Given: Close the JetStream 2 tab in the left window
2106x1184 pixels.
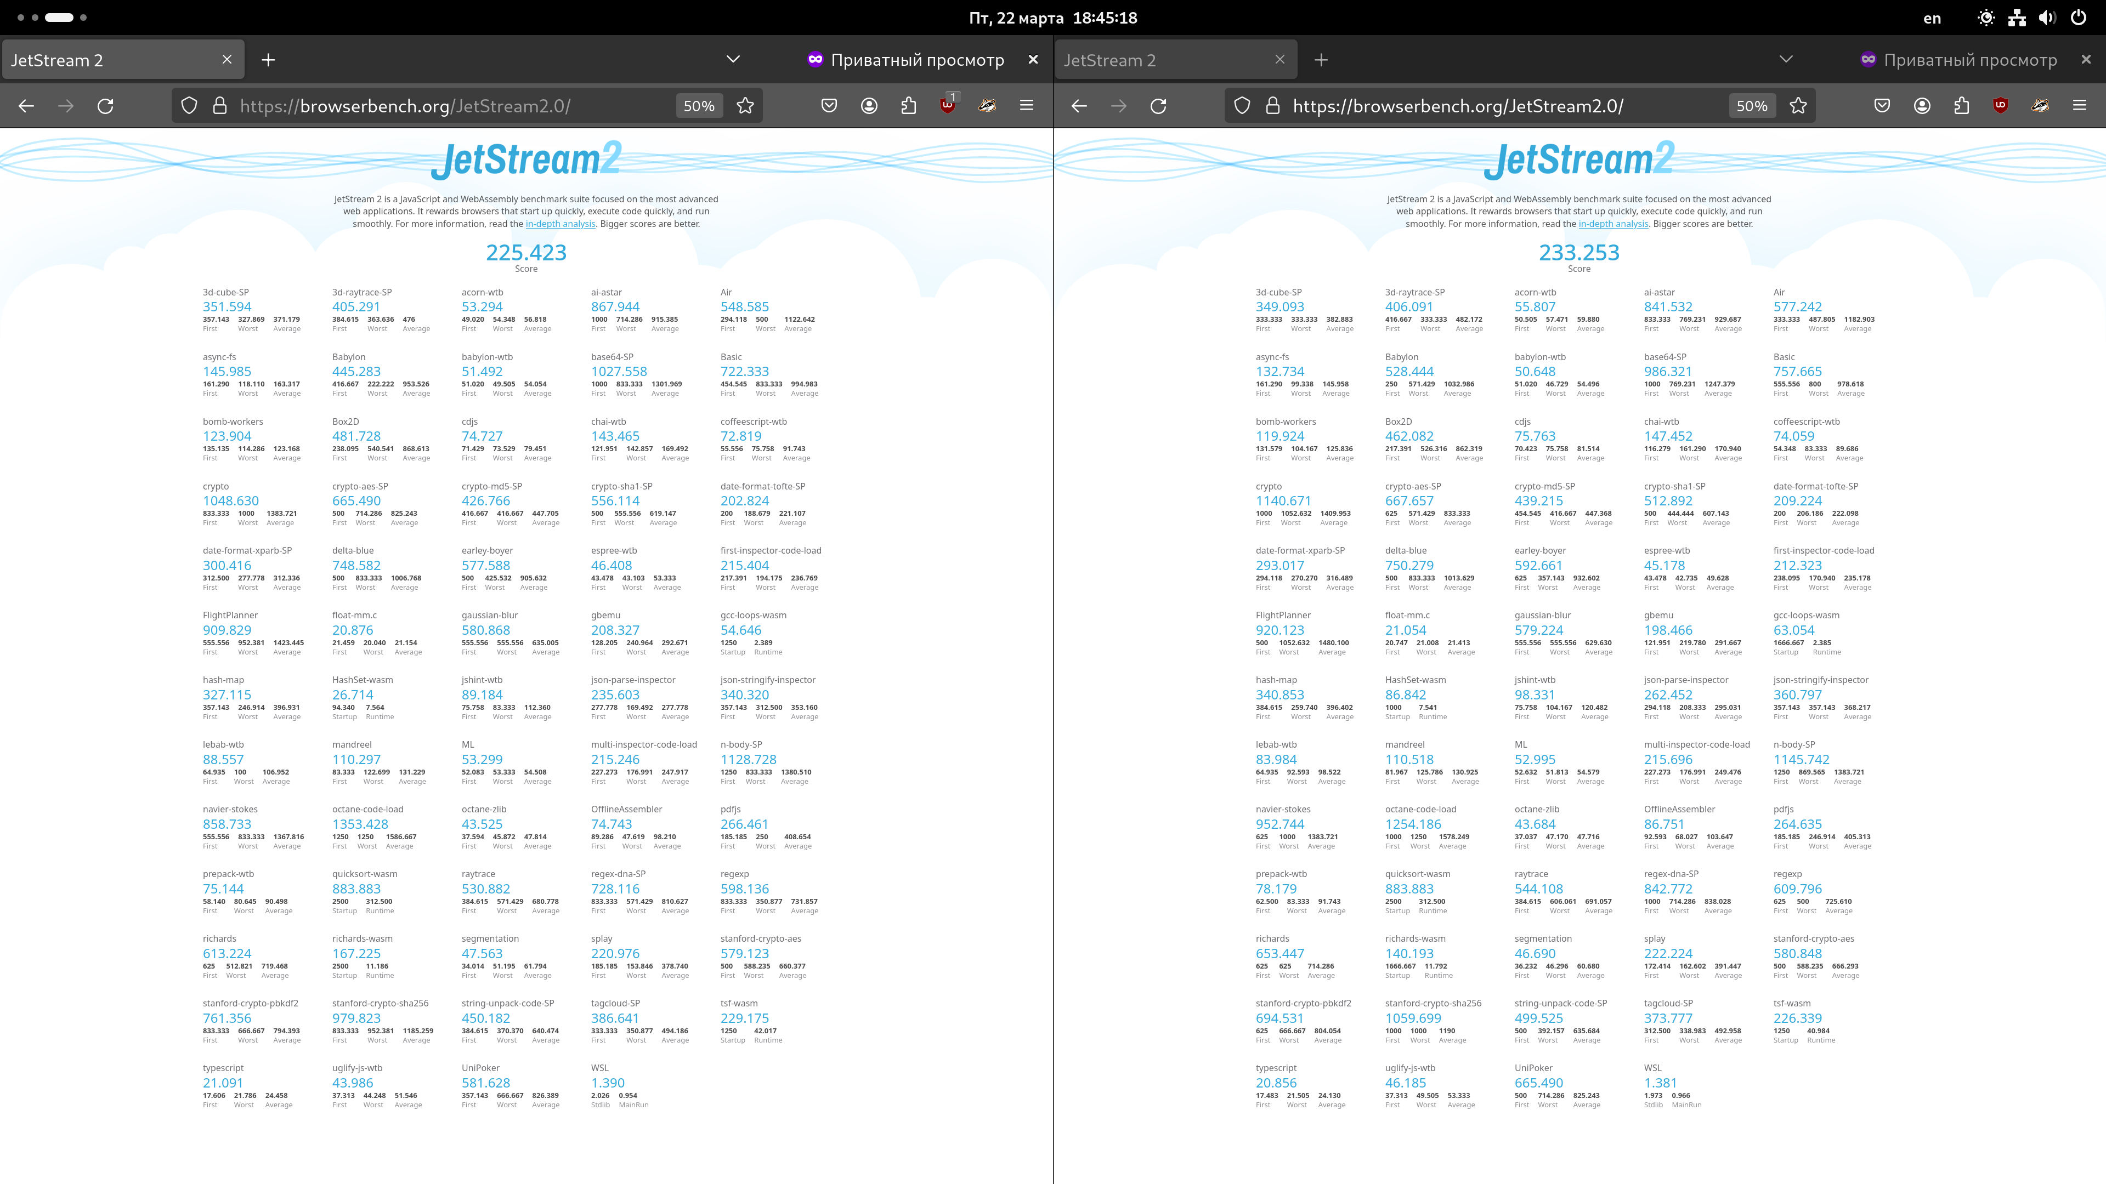Looking at the screenshot, I should [x=227, y=60].
